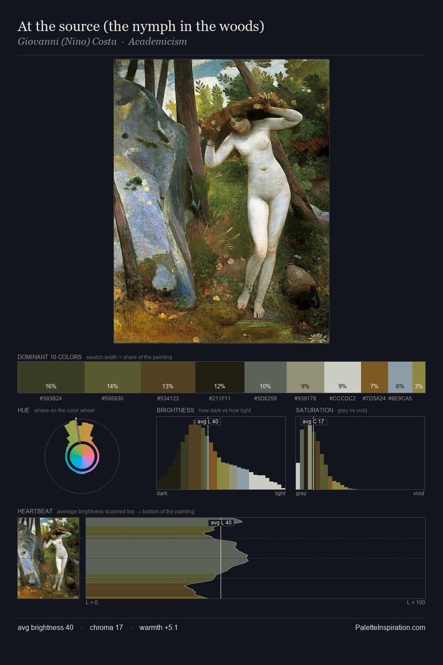Click the HUE section heading

(23, 410)
